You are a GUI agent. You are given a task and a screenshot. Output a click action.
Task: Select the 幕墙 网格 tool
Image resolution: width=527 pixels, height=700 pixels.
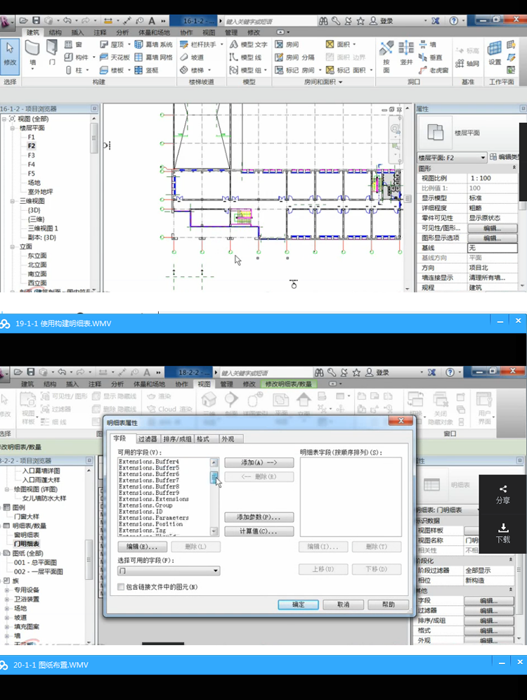(x=153, y=57)
